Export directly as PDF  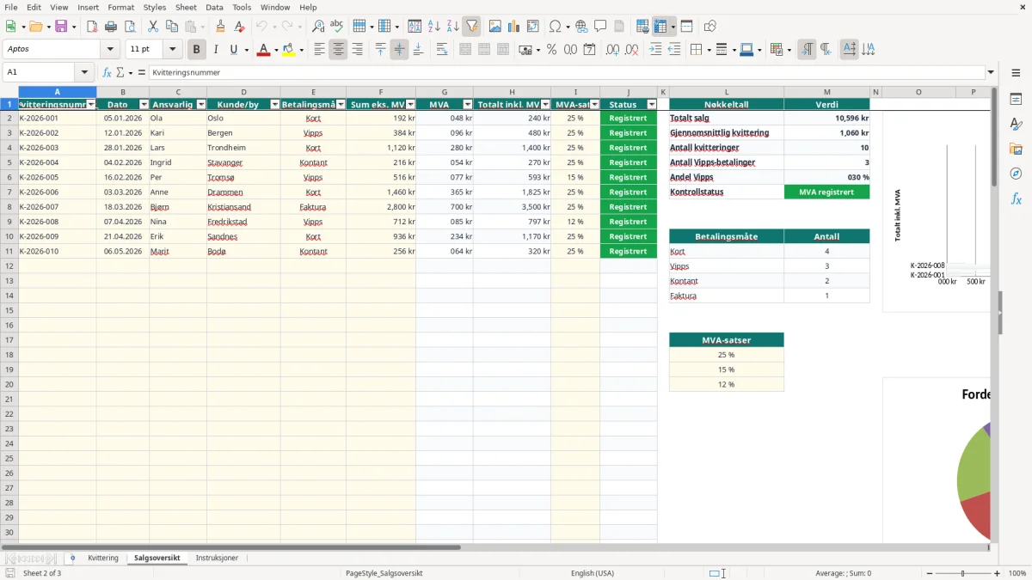(x=92, y=27)
